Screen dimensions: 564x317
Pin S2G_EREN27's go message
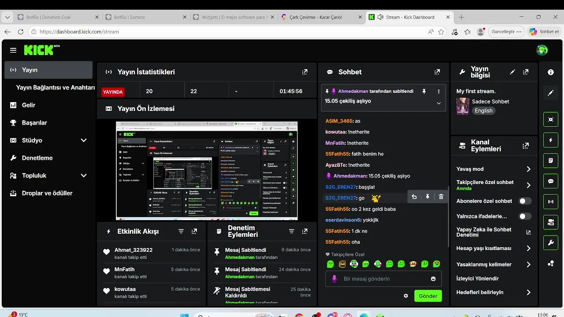pyautogui.click(x=427, y=197)
